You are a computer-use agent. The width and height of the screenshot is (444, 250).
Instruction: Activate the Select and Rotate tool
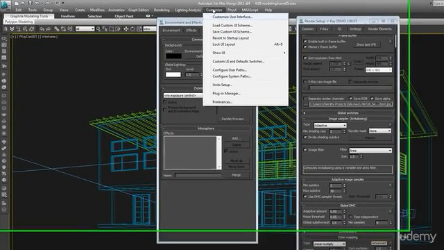[133, 29]
